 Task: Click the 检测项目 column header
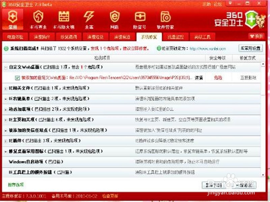[102, 58]
